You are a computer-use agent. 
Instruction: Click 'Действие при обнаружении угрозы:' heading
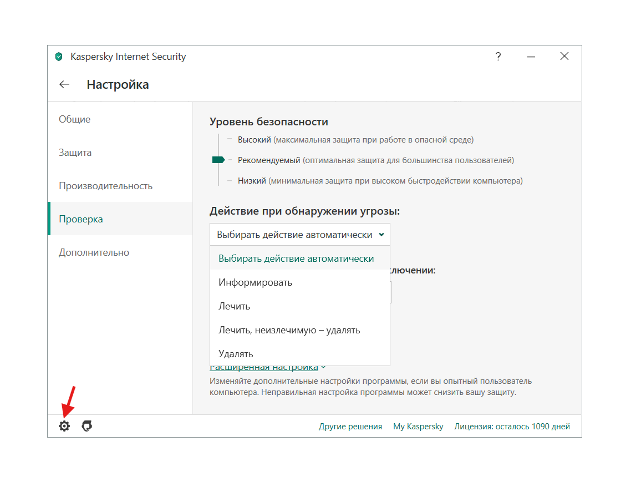tap(304, 211)
